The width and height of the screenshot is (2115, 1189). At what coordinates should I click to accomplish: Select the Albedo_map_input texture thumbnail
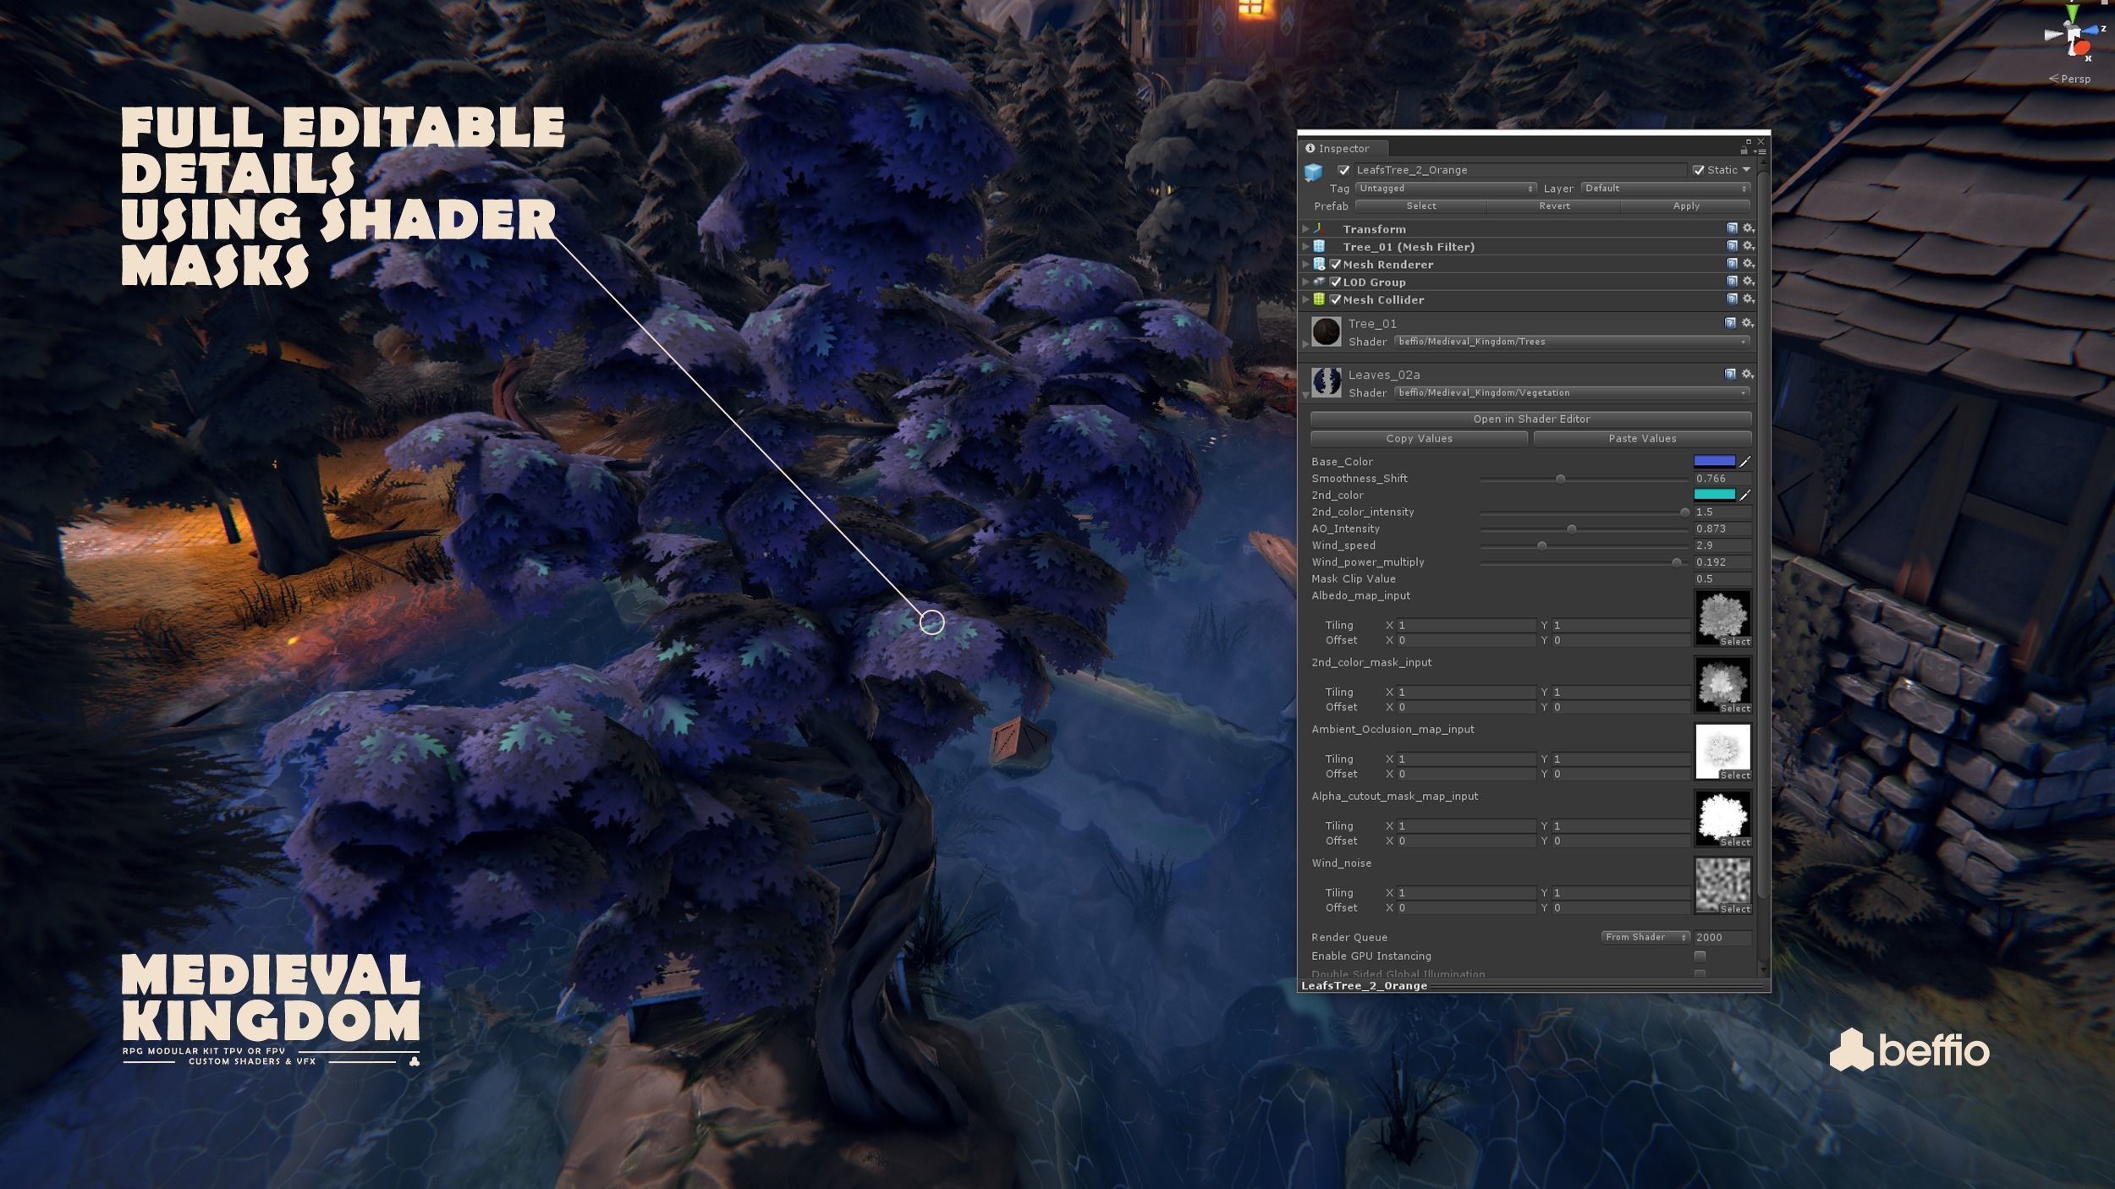[x=1722, y=618]
